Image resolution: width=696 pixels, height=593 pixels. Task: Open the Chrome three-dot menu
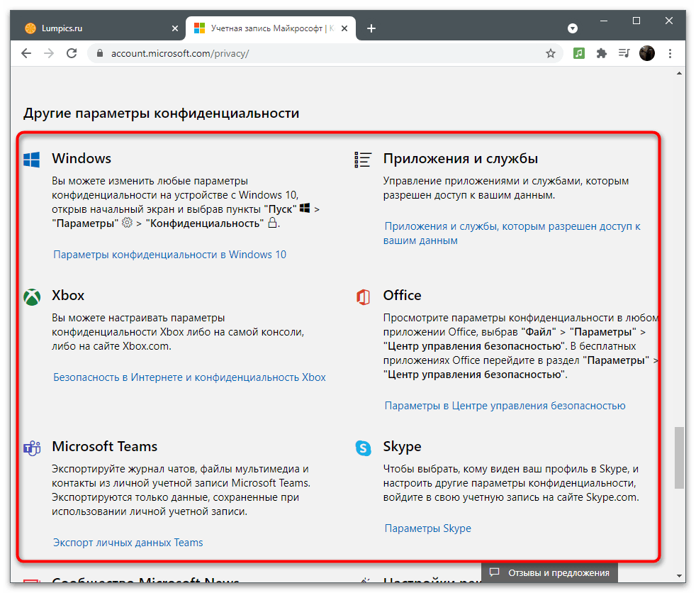(x=670, y=54)
